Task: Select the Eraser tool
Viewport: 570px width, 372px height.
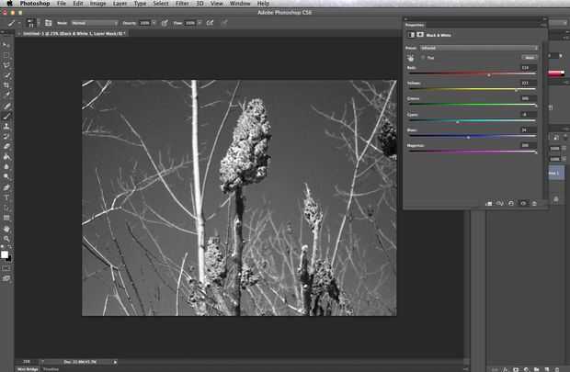Action: tap(6, 146)
